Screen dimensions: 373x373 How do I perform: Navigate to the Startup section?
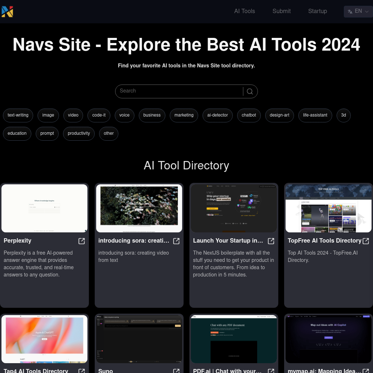318,11
